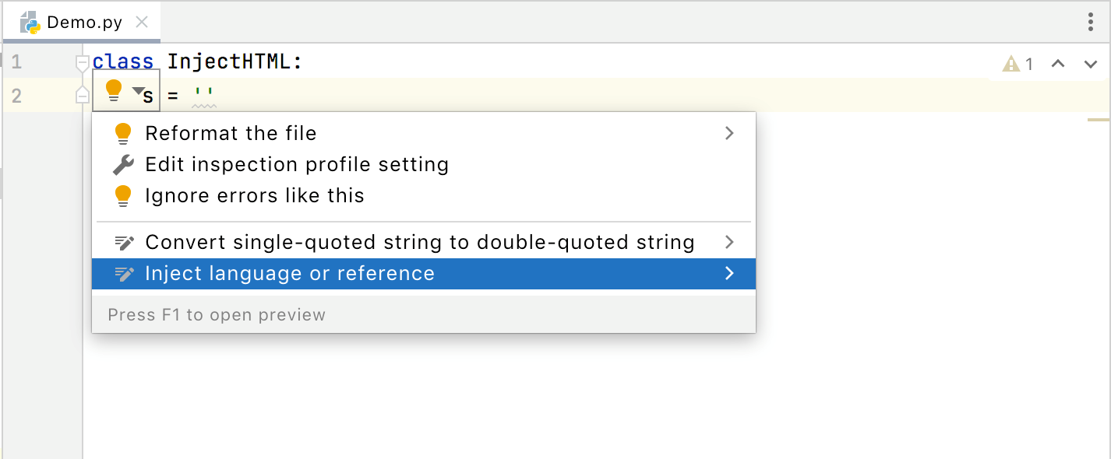Collapse the class InjectHTML fold marker in the gutter
Viewport: 1111px width, 459px height.
(x=82, y=61)
